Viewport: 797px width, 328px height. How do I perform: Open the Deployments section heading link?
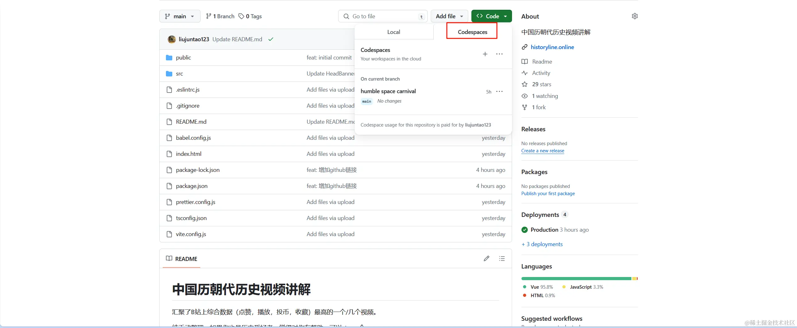(x=540, y=215)
